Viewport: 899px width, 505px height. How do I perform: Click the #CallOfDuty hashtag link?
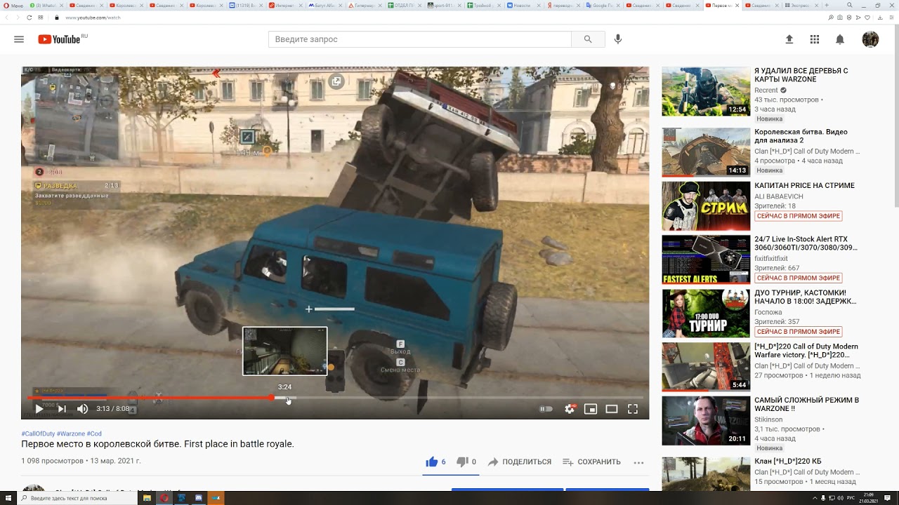point(38,433)
